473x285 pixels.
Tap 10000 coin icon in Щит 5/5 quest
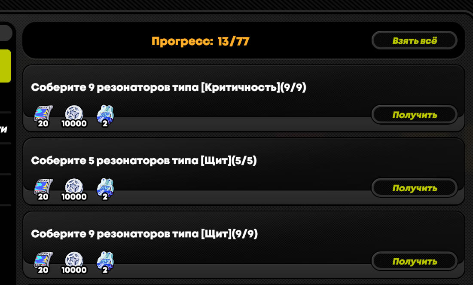coord(74,189)
